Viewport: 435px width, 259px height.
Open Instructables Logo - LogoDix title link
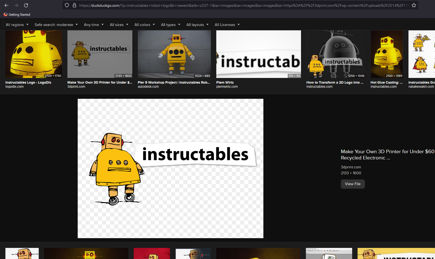pos(28,83)
